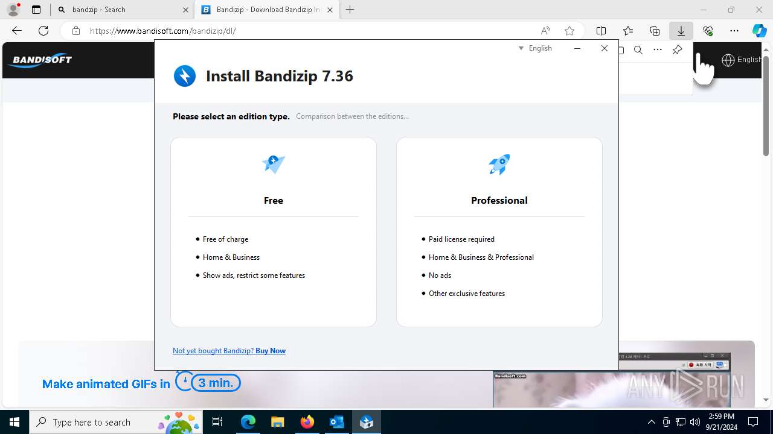Viewport: 773px width, 434px height.
Task: Open the Copilot sidebar
Action: [760, 31]
